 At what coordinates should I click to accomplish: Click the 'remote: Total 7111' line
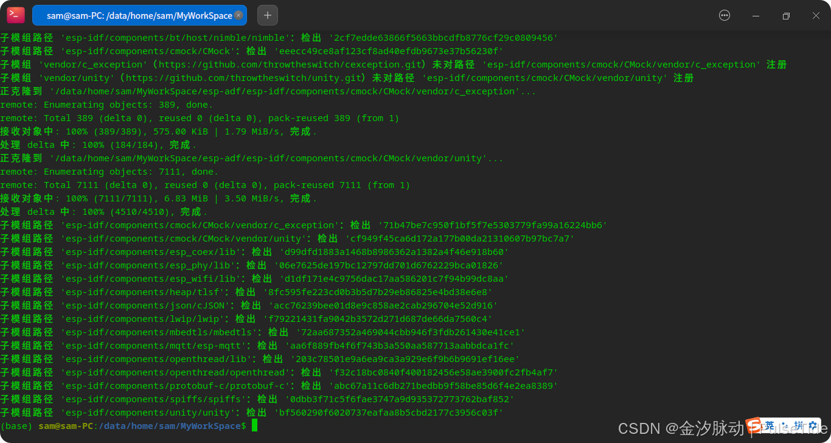(x=205, y=185)
